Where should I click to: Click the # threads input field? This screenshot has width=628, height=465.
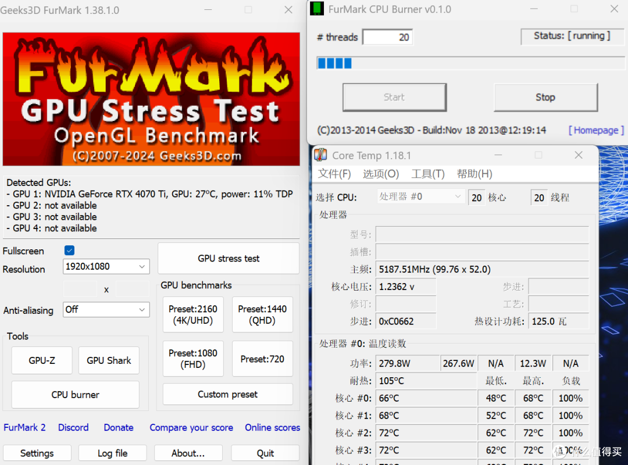click(x=387, y=37)
